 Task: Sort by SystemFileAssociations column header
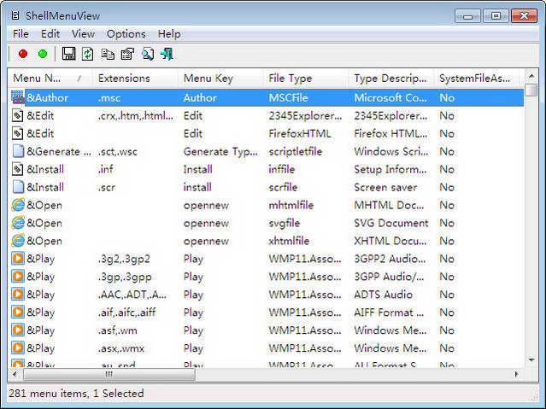(476, 79)
